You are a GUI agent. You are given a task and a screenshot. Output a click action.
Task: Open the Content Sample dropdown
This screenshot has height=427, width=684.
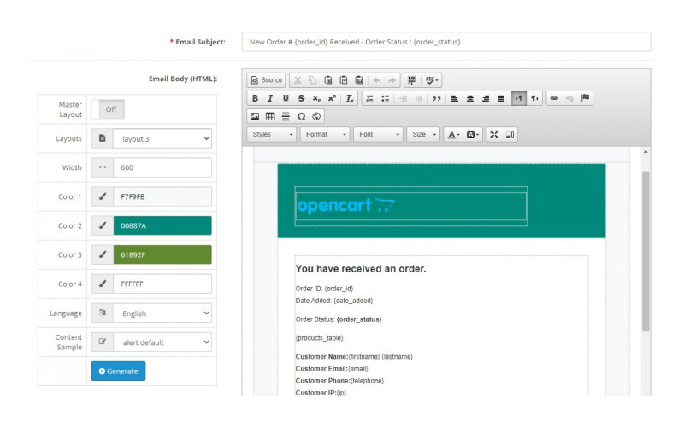[x=162, y=342]
